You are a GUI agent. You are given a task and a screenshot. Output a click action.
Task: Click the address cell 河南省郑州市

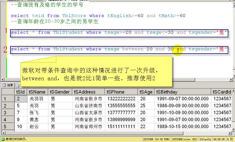pos(89,127)
